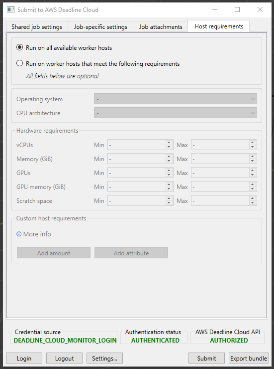The width and height of the screenshot is (274, 369).
Task: Open the Operating system dropdown
Action: pyautogui.click(x=176, y=99)
